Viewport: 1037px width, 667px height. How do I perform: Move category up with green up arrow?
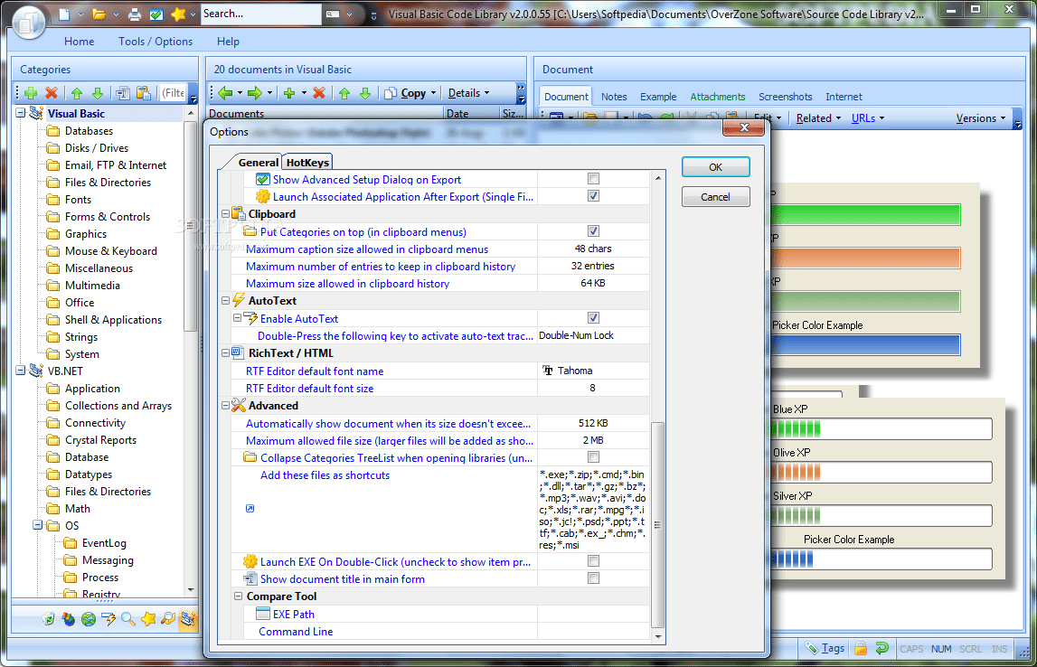pyautogui.click(x=77, y=93)
